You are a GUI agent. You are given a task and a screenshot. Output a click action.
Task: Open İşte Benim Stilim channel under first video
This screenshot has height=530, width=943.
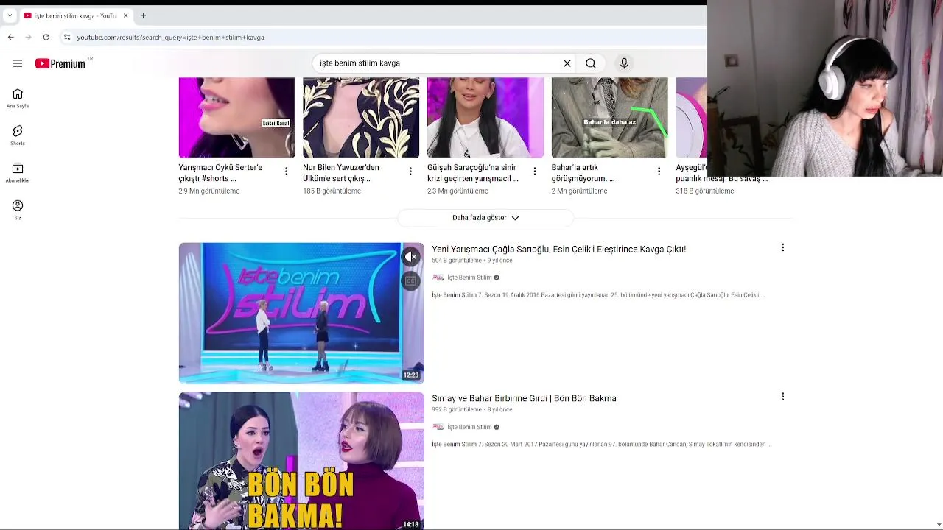point(469,278)
